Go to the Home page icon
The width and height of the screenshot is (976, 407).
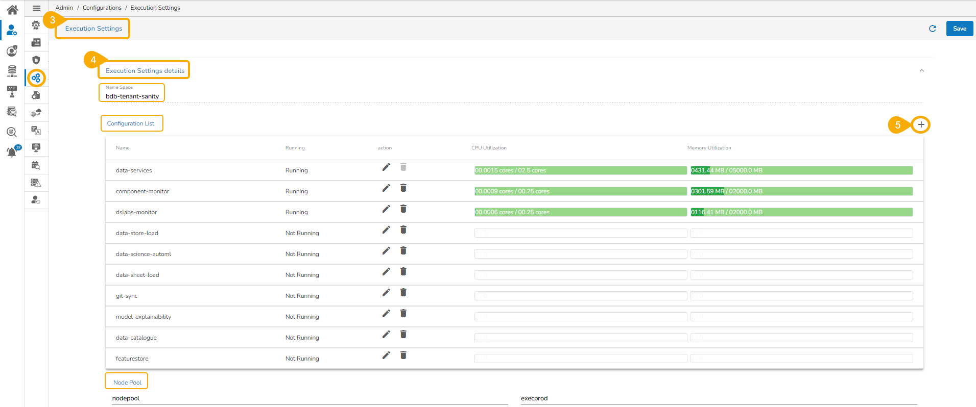coord(12,10)
